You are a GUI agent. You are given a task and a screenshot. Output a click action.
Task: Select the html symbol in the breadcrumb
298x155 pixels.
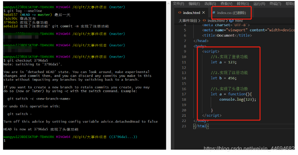pyautogui.click(x=239, y=21)
